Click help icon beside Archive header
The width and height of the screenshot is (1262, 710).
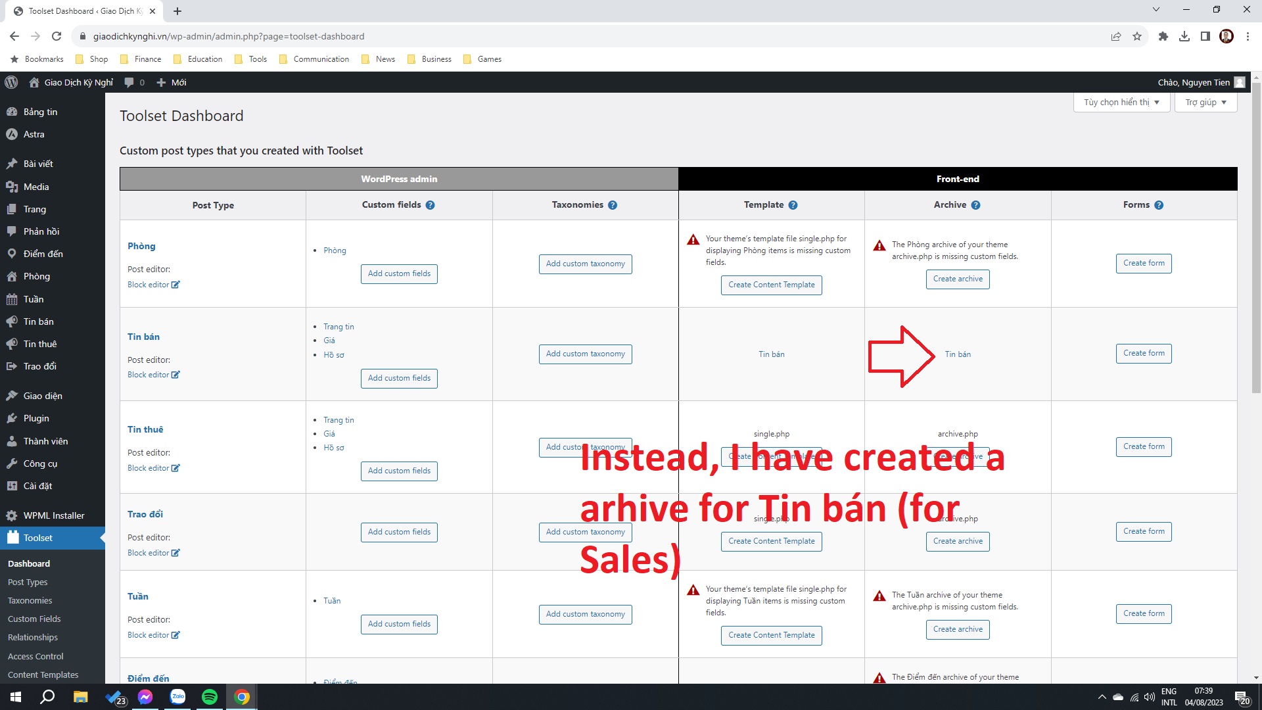[976, 205]
